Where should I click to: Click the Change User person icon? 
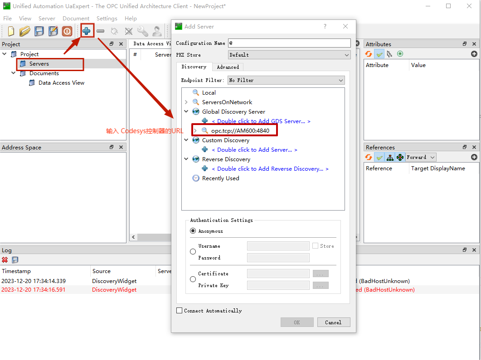pos(157,31)
